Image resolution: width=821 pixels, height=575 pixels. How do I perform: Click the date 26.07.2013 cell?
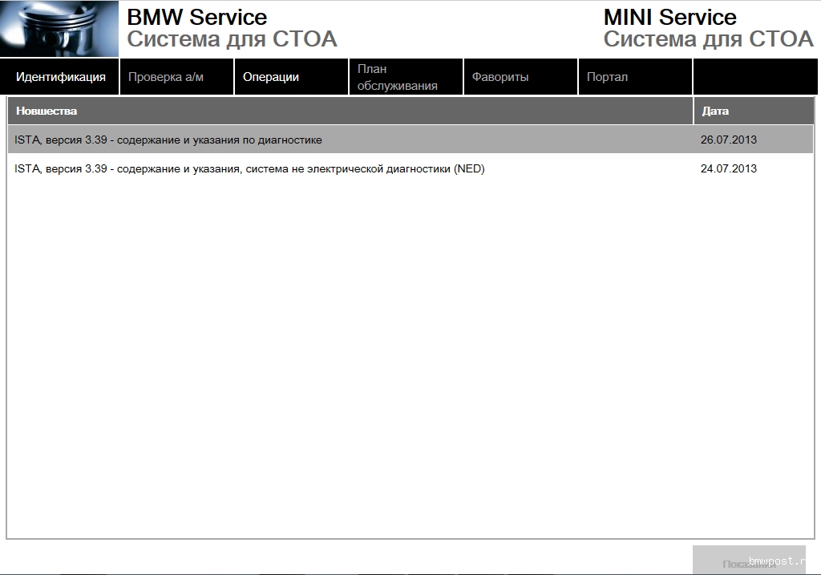(x=728, y=140)
